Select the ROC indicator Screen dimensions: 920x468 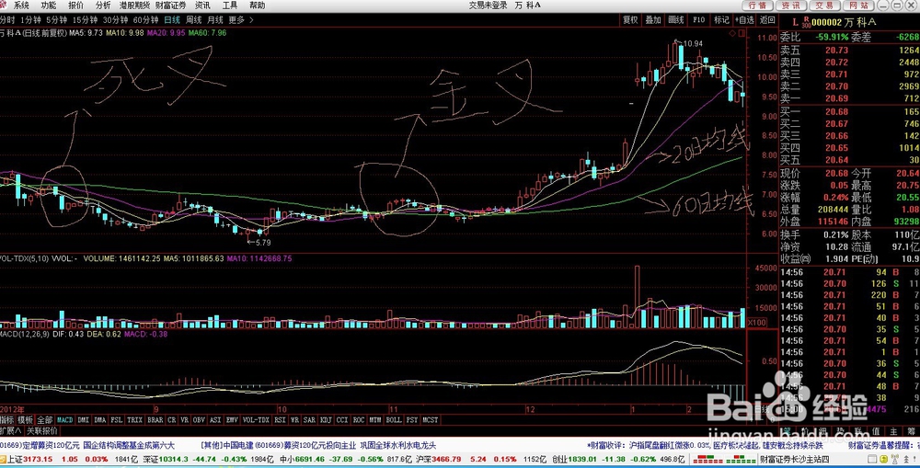tap(359, 420)
